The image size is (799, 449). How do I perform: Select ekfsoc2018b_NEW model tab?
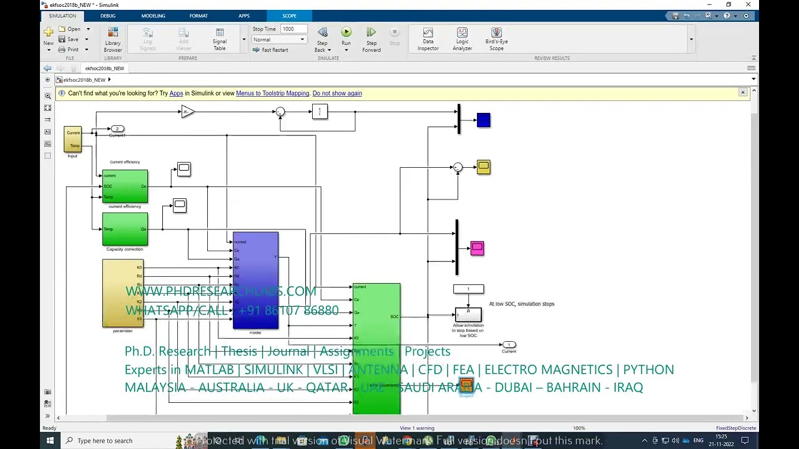coord(104,68)
